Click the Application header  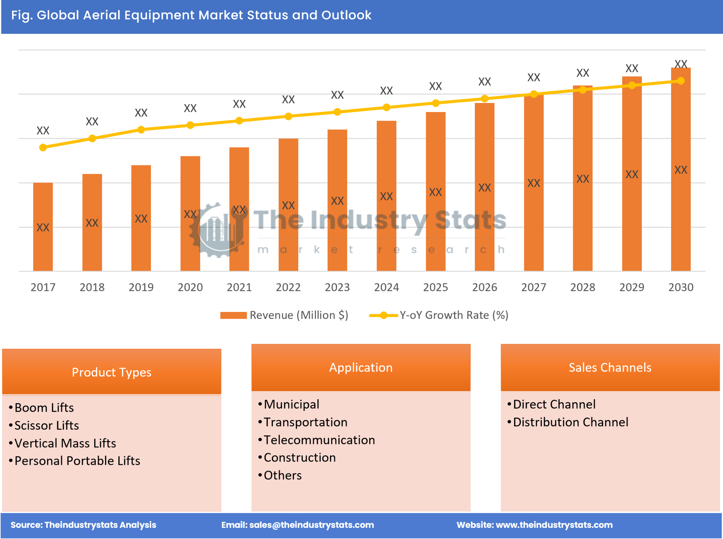(361, 368)
